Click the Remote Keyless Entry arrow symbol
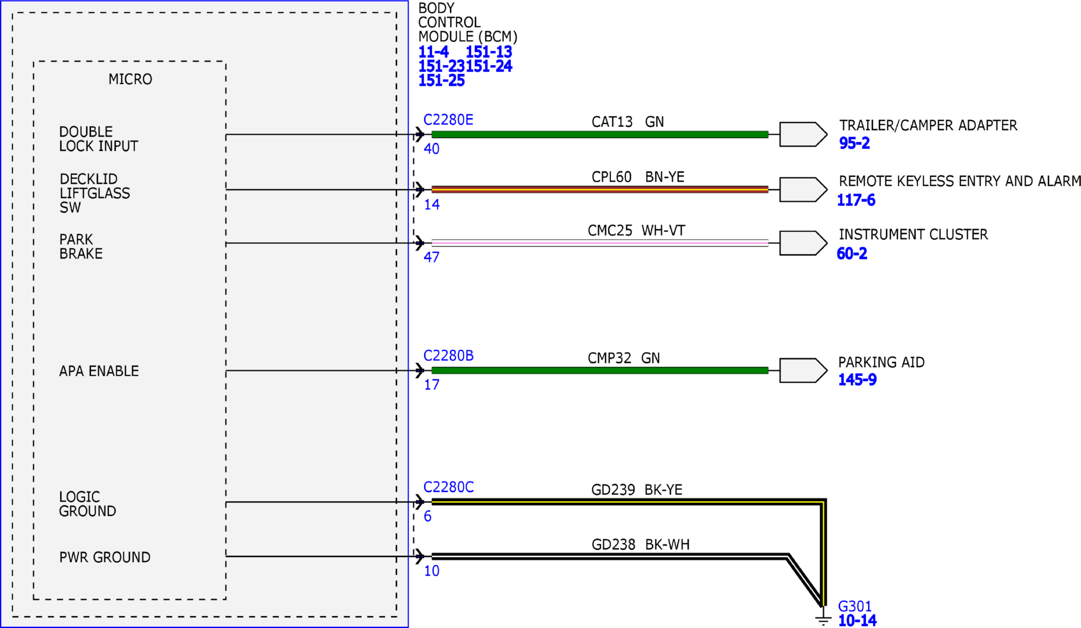1081x628 pixels. [x=803, y=189]
